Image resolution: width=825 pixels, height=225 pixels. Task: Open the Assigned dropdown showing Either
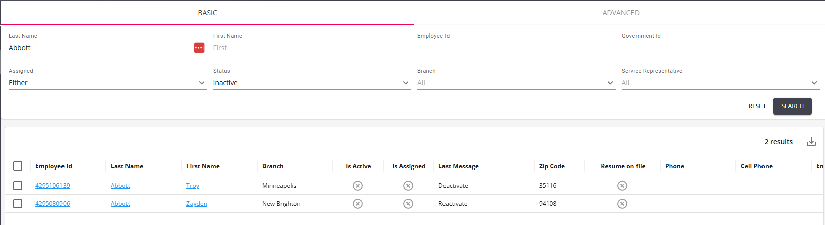(x=107, y=83)
